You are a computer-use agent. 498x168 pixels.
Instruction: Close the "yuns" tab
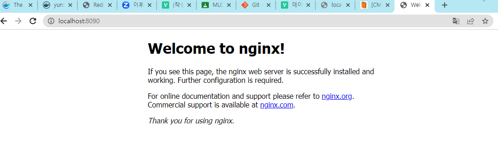[70, 5]
